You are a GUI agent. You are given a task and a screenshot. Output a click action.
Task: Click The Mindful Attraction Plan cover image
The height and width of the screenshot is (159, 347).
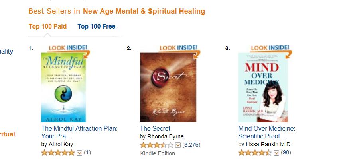tap(63, 87)
